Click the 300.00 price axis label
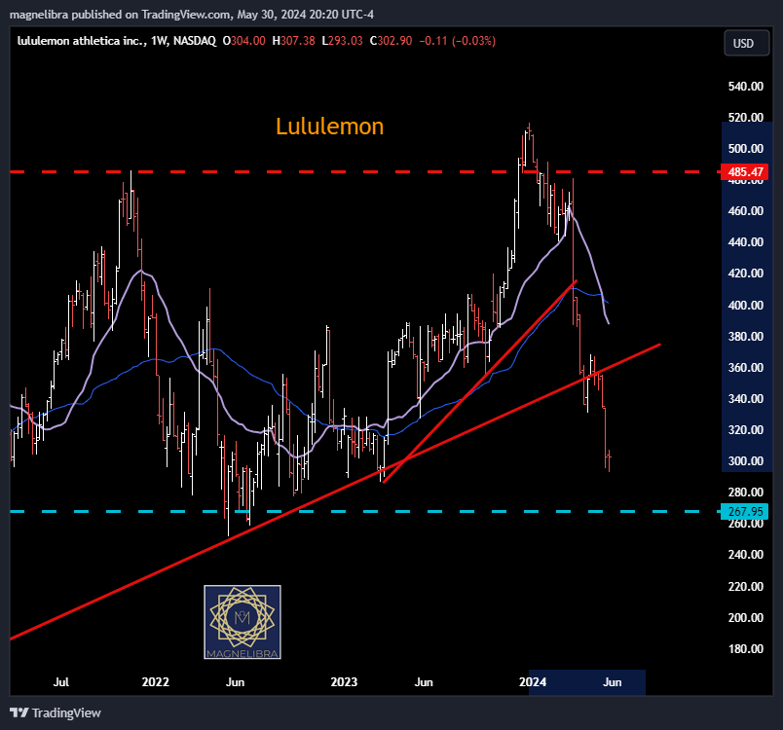The height and width of the screenshot is (730, 783). [x=746, y=461]
